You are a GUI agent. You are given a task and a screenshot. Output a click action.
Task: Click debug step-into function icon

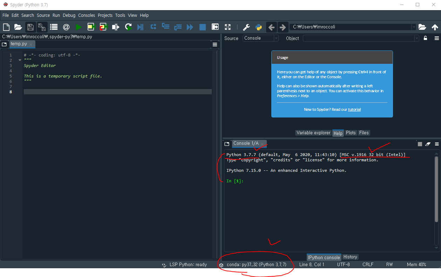pos(165,27)
